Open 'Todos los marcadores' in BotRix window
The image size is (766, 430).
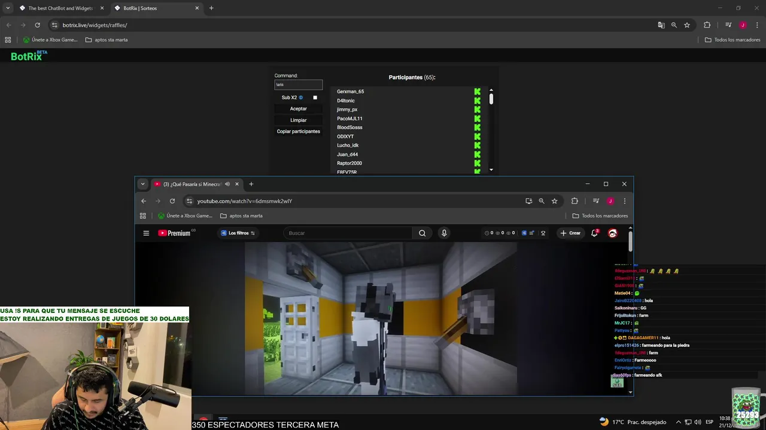732,40
